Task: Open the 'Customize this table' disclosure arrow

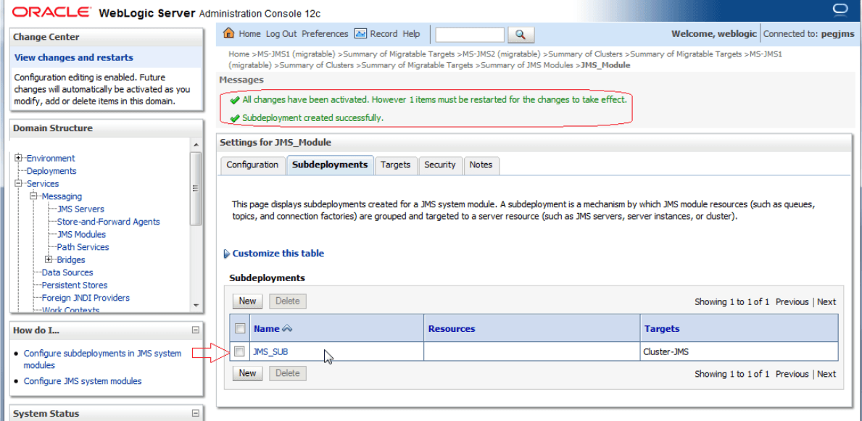Action: click(228, 253)
